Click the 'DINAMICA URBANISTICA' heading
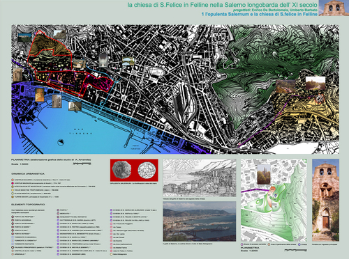 (28, 173)
